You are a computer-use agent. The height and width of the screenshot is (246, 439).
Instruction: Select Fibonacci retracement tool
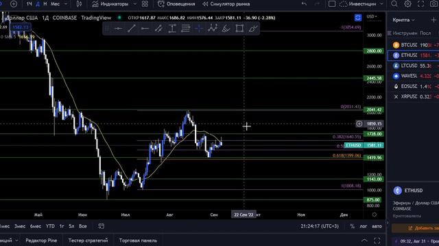point(185,29)
